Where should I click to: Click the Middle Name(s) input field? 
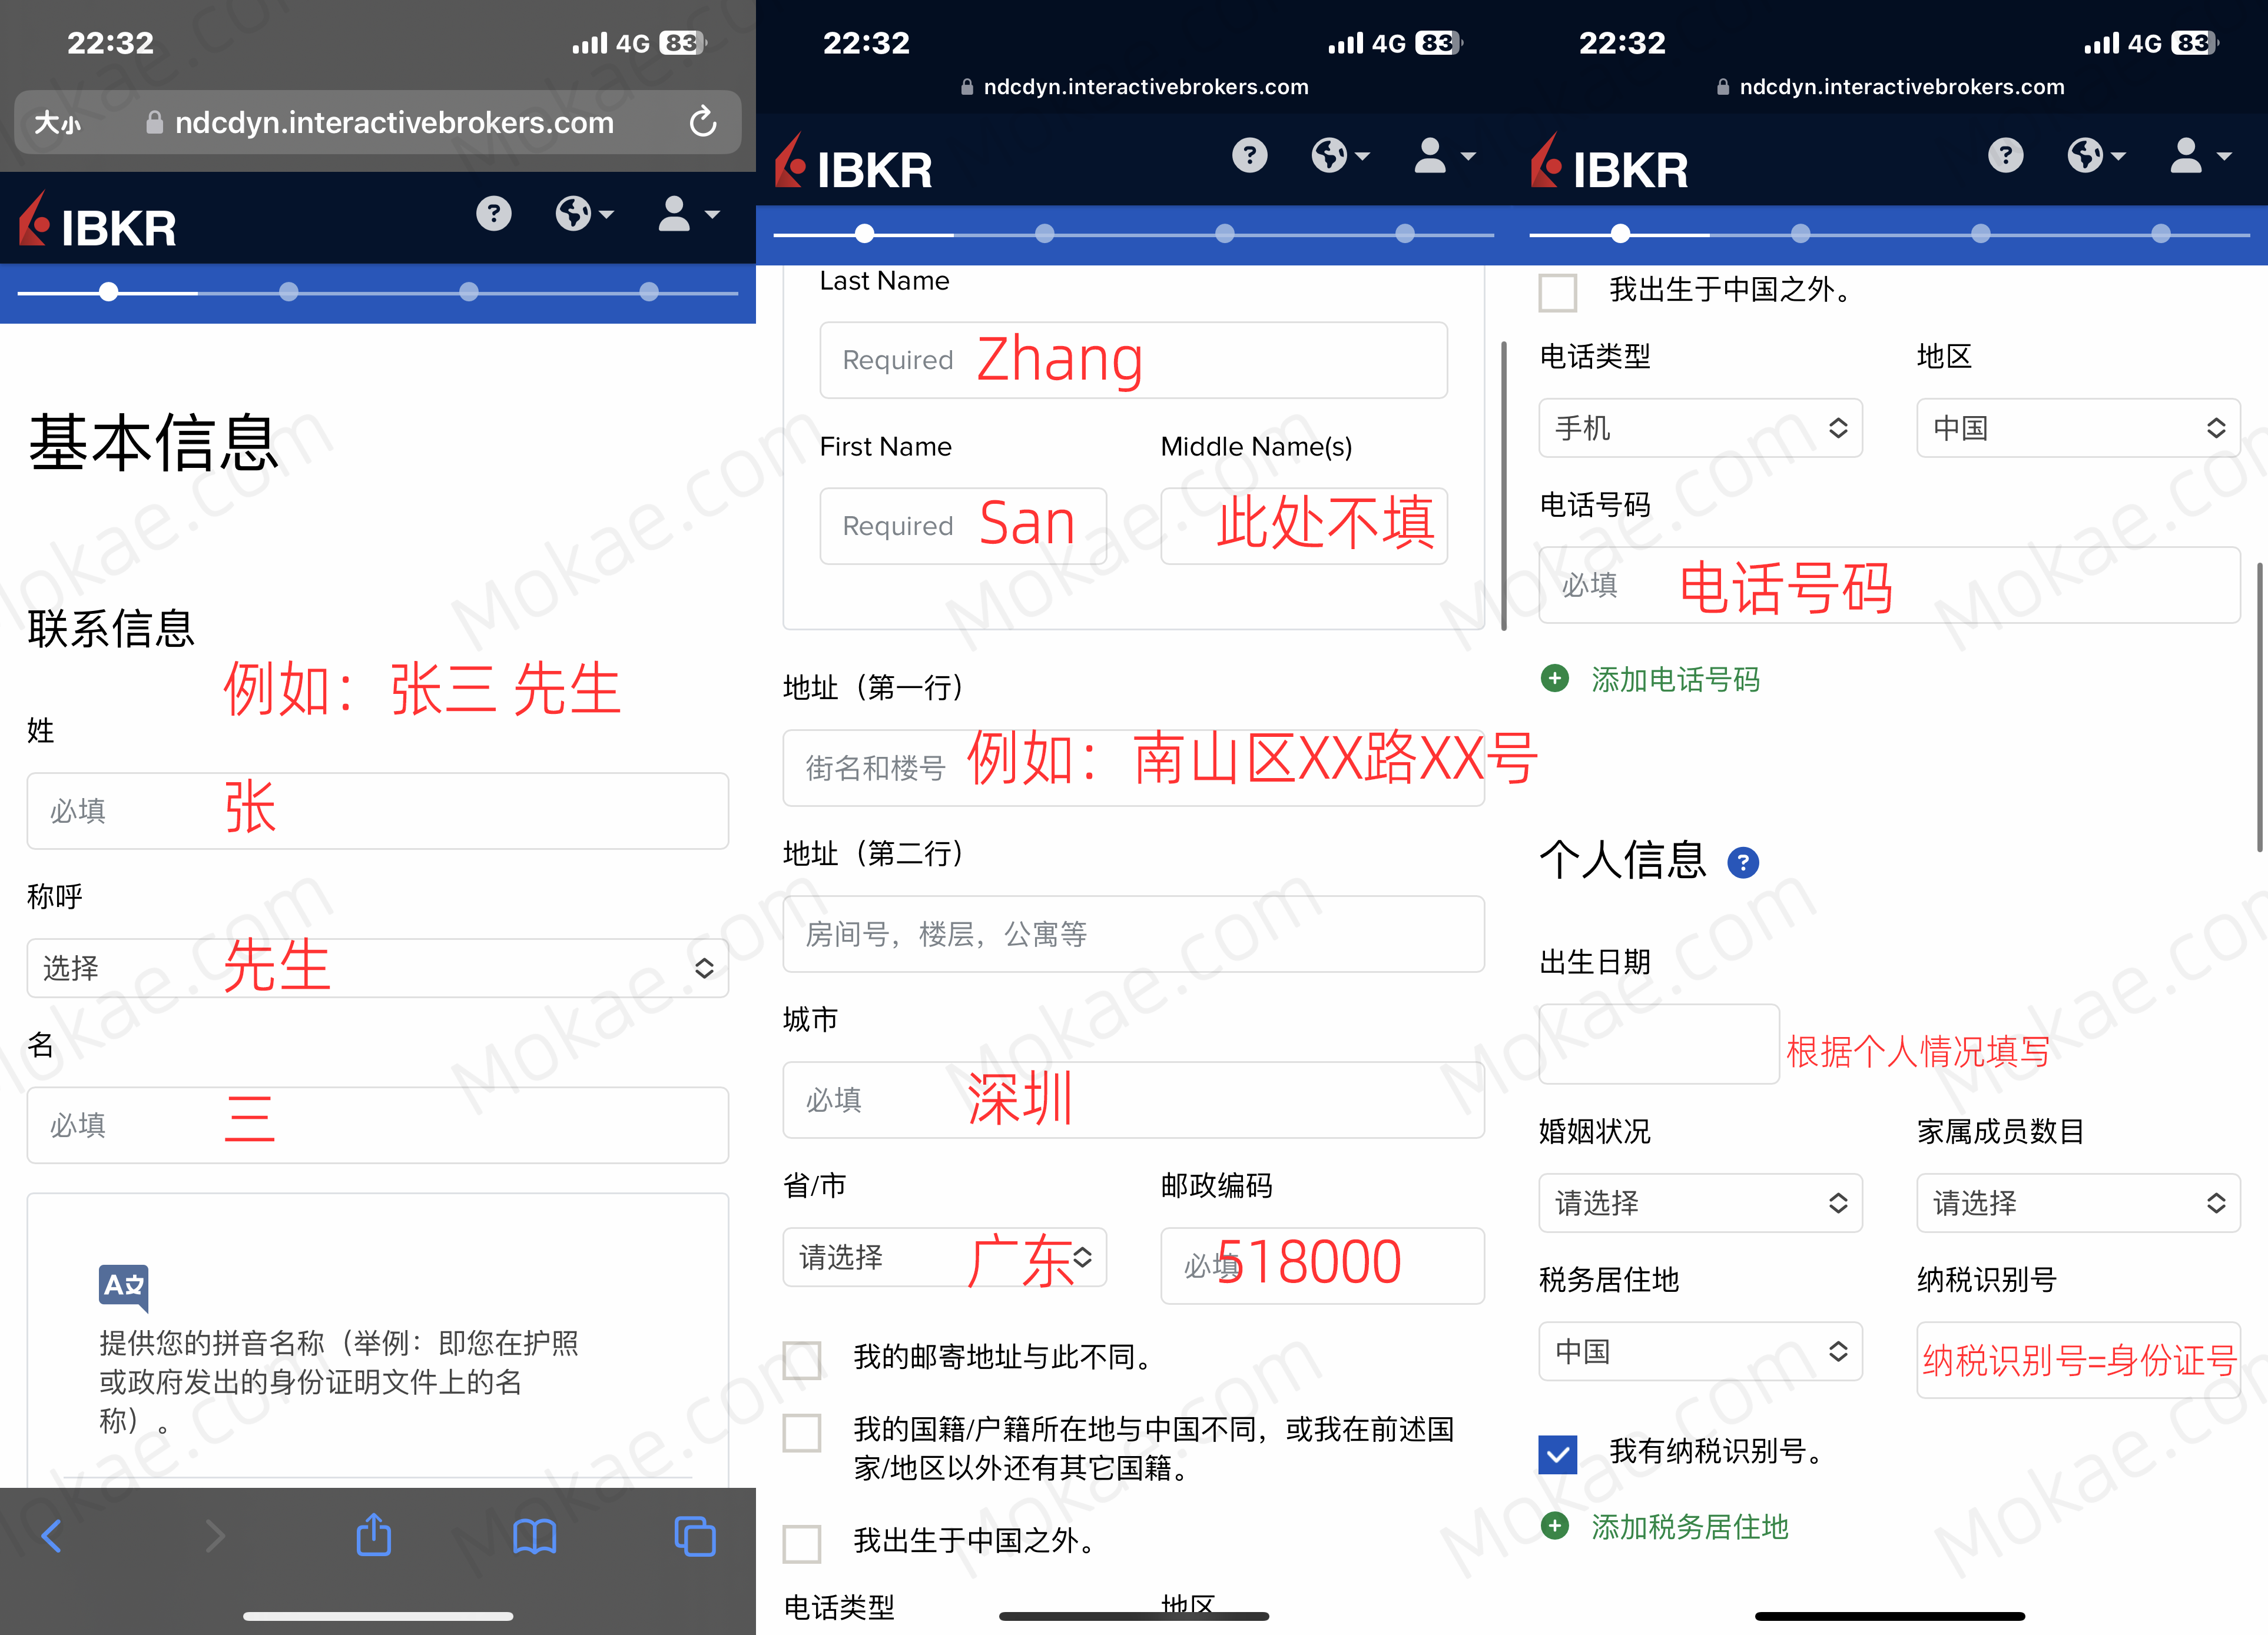coord(1304,526)
